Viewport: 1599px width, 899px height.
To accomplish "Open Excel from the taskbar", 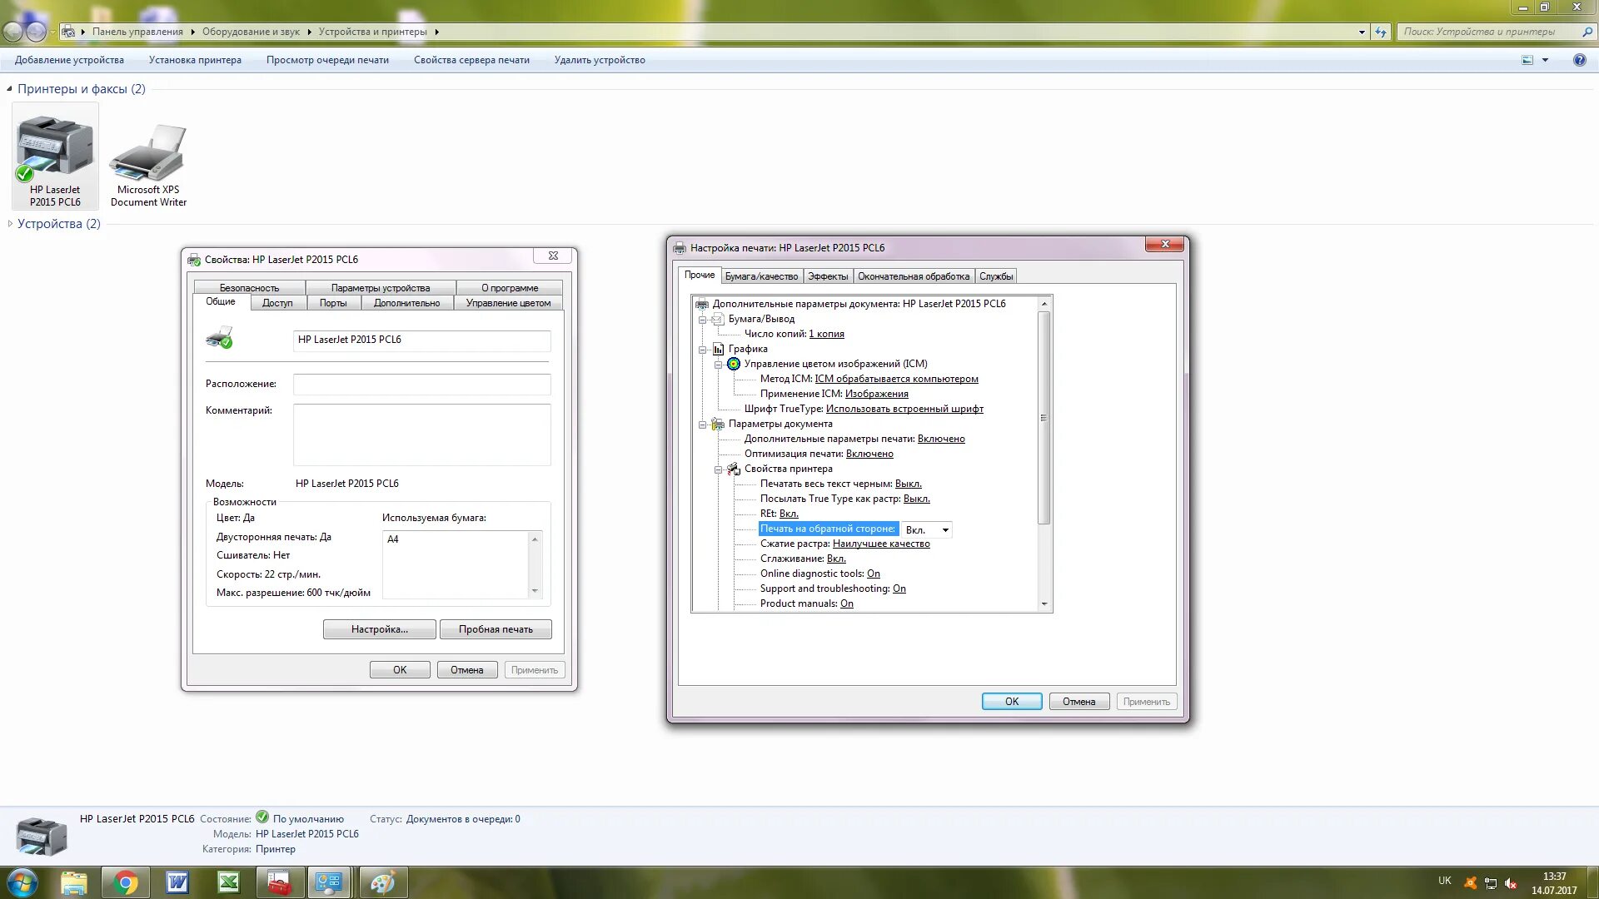I will click(x=228, y=882).
